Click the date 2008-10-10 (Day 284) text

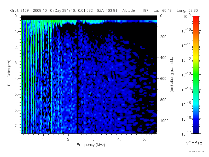click(x=51, y=10)
